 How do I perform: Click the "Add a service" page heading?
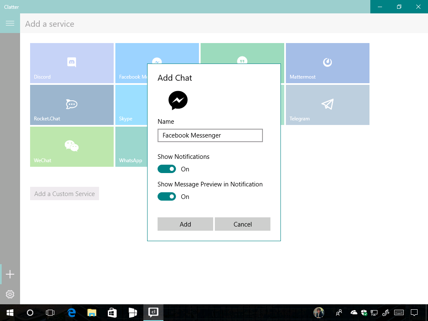50,24
